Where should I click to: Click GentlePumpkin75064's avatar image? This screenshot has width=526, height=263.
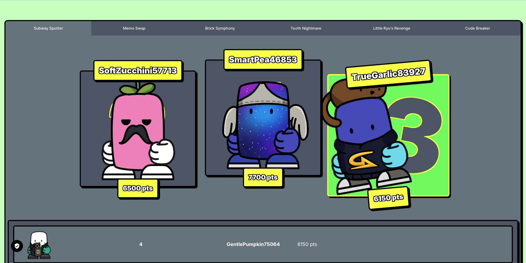click(x=39, y=245)
